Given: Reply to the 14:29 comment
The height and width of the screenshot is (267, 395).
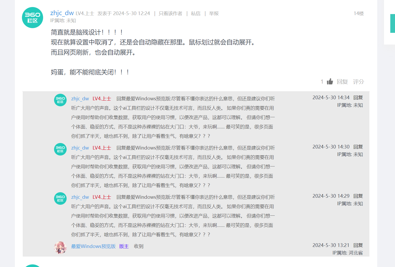Looking at the screenshot, I should coord(358,196).
